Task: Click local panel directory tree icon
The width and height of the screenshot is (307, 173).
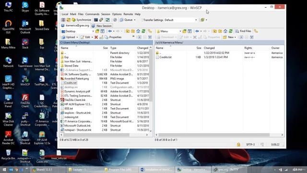Action: pyautogui.click(x=150, y=31)
